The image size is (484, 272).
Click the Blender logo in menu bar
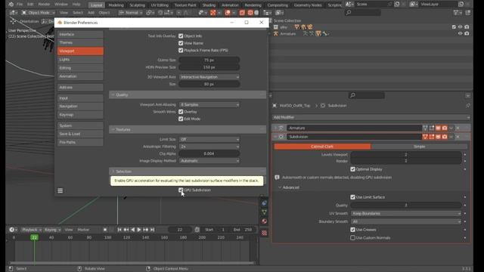pyautogui.click(x=11, y=5)
